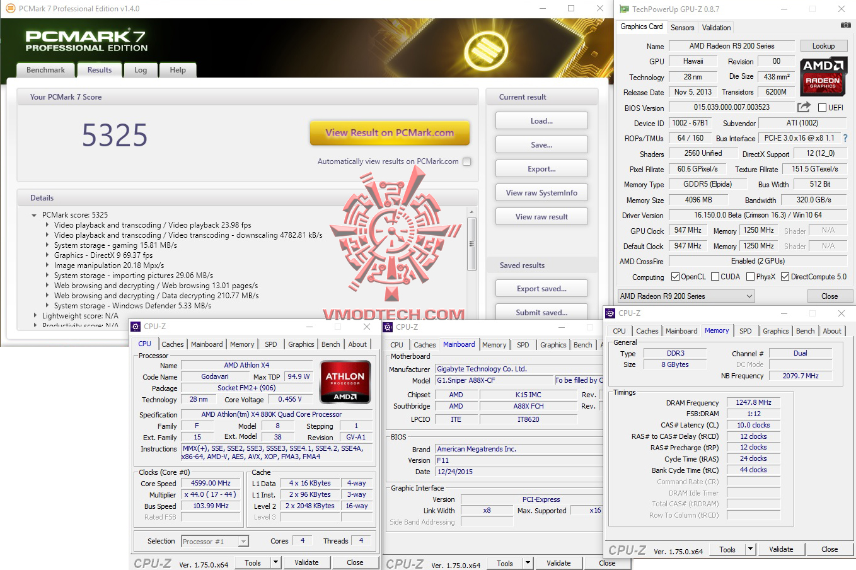The height and width of the screenshot is (570, 856).
Task: Switch to the Benchmark tab in PCMark
Action: [x=45, y=70]
